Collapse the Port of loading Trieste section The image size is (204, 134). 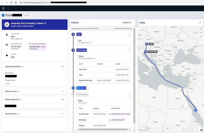click(130, 50)
